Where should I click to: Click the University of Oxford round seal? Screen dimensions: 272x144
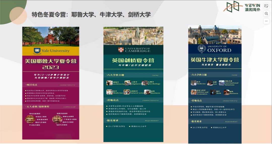[201, 49]
